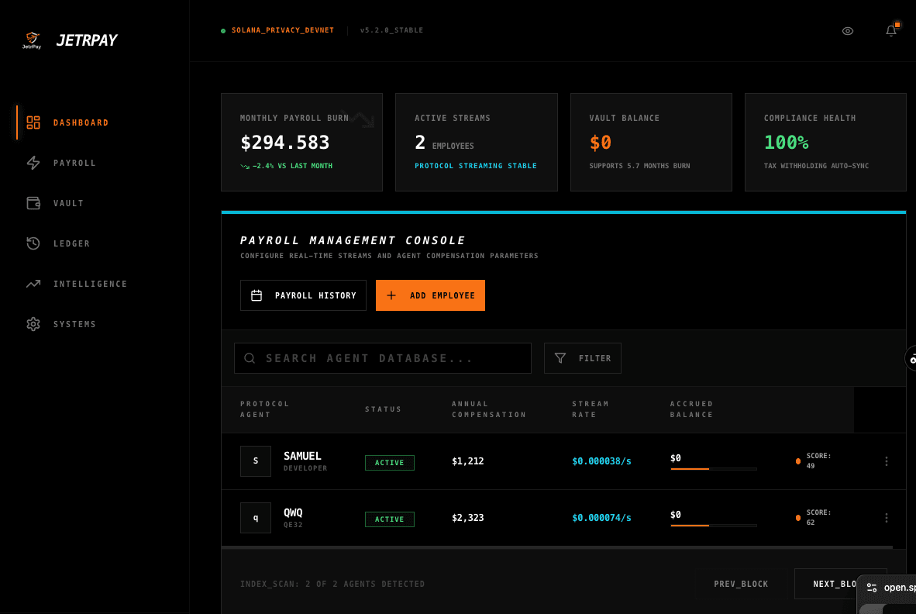Click the search magnifier icon
Image resolution: width=916 pixels, height=614 pixels.
pyautogui.click(x=250, y=358)
